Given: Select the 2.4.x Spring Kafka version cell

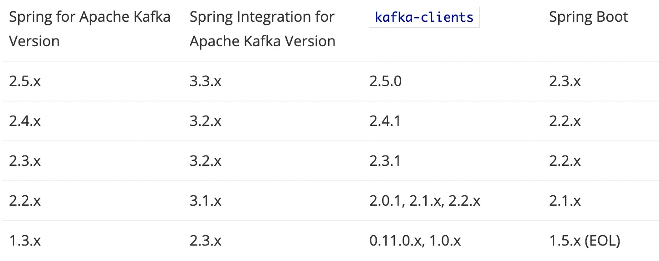Looking at the screenshot, I should coord(25,121).
